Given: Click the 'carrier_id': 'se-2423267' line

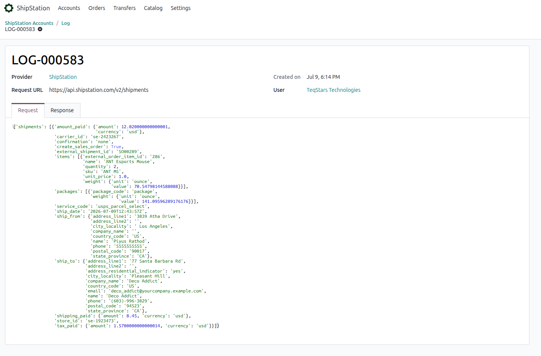Looking at the screenshot, I should (89, 137).
